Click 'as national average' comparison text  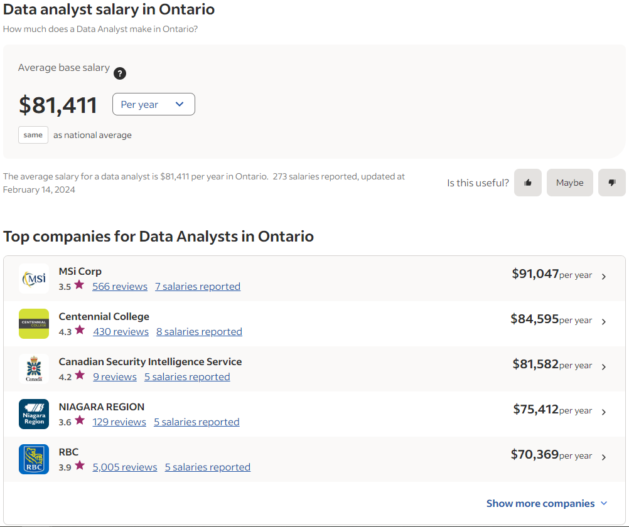tap(93, 135)
